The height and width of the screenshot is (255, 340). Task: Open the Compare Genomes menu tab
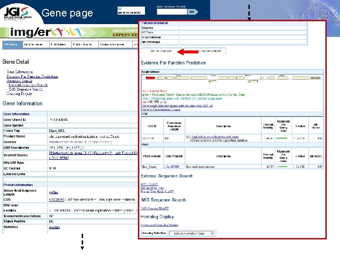(x=115, y=44)
